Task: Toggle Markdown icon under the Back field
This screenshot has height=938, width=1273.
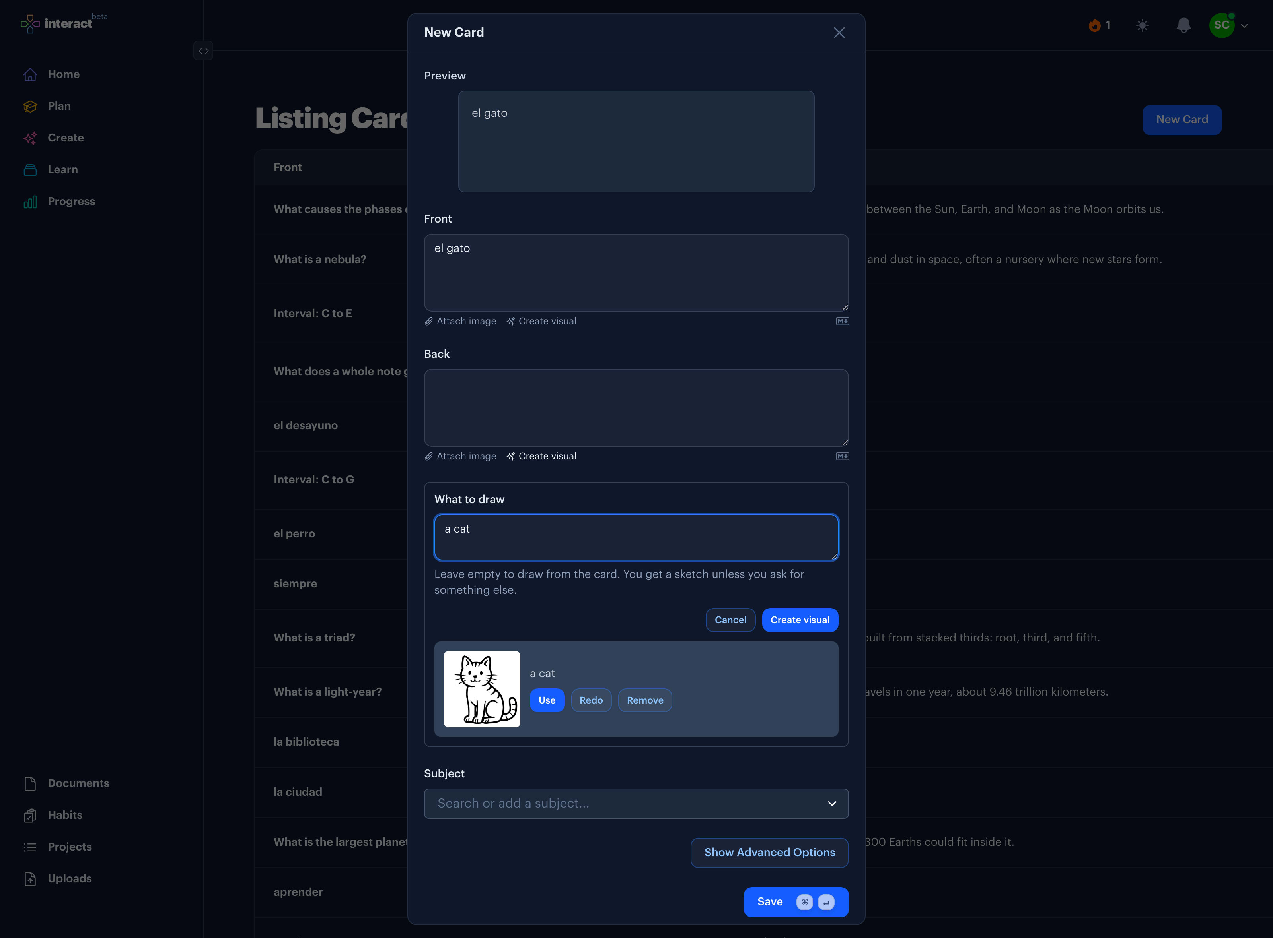Action: [842, 457]
